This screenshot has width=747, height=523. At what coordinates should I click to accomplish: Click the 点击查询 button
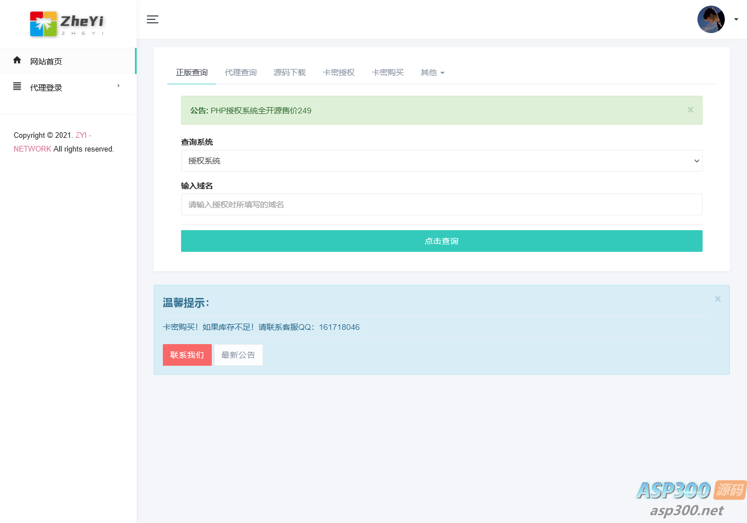coord(441,241)
